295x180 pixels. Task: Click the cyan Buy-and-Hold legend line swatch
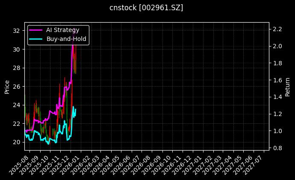(35, 39)
